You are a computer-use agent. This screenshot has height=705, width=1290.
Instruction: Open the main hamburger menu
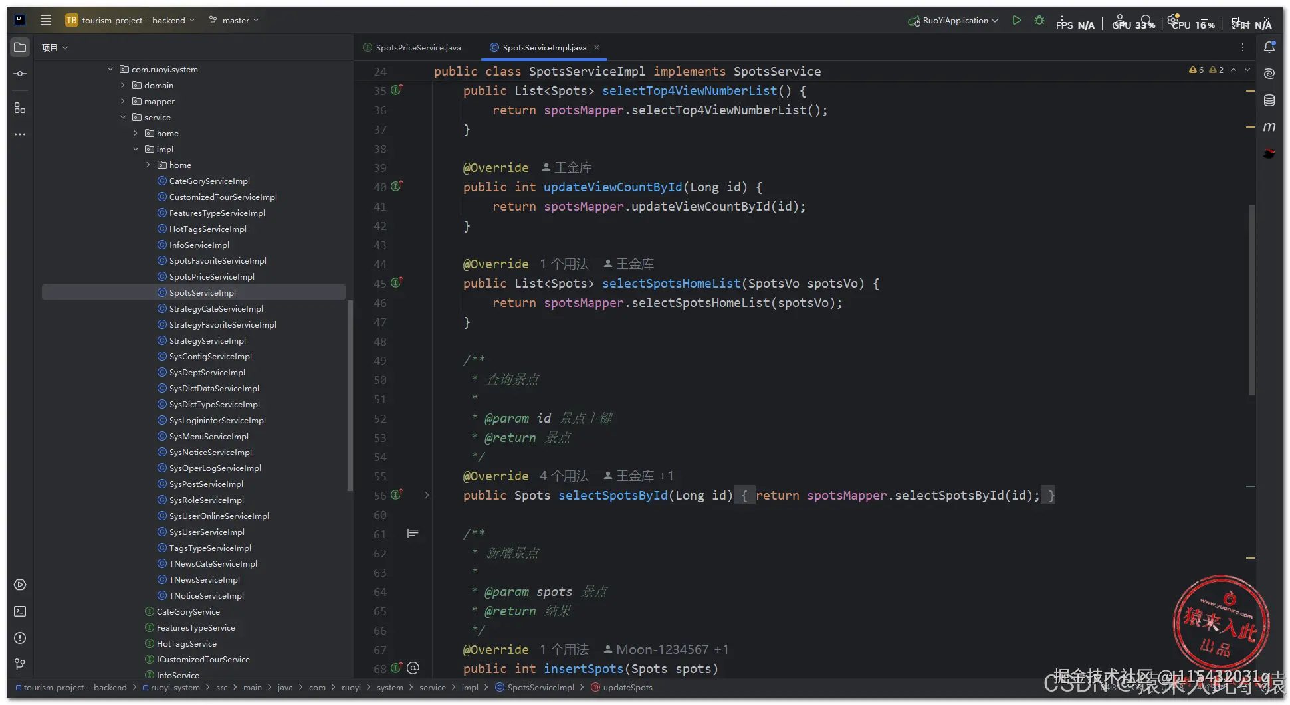46,20
